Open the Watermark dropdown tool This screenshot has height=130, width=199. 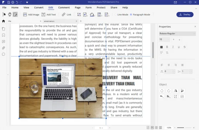(x=85, y=15)
